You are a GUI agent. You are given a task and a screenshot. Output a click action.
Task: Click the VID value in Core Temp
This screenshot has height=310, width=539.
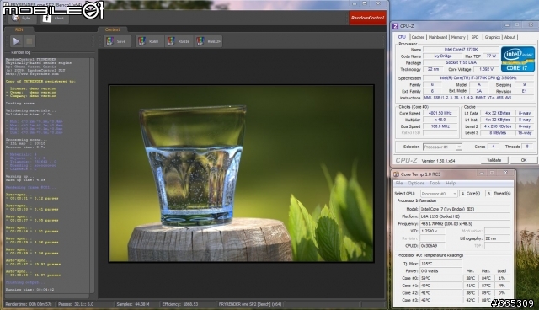point(432,232)
